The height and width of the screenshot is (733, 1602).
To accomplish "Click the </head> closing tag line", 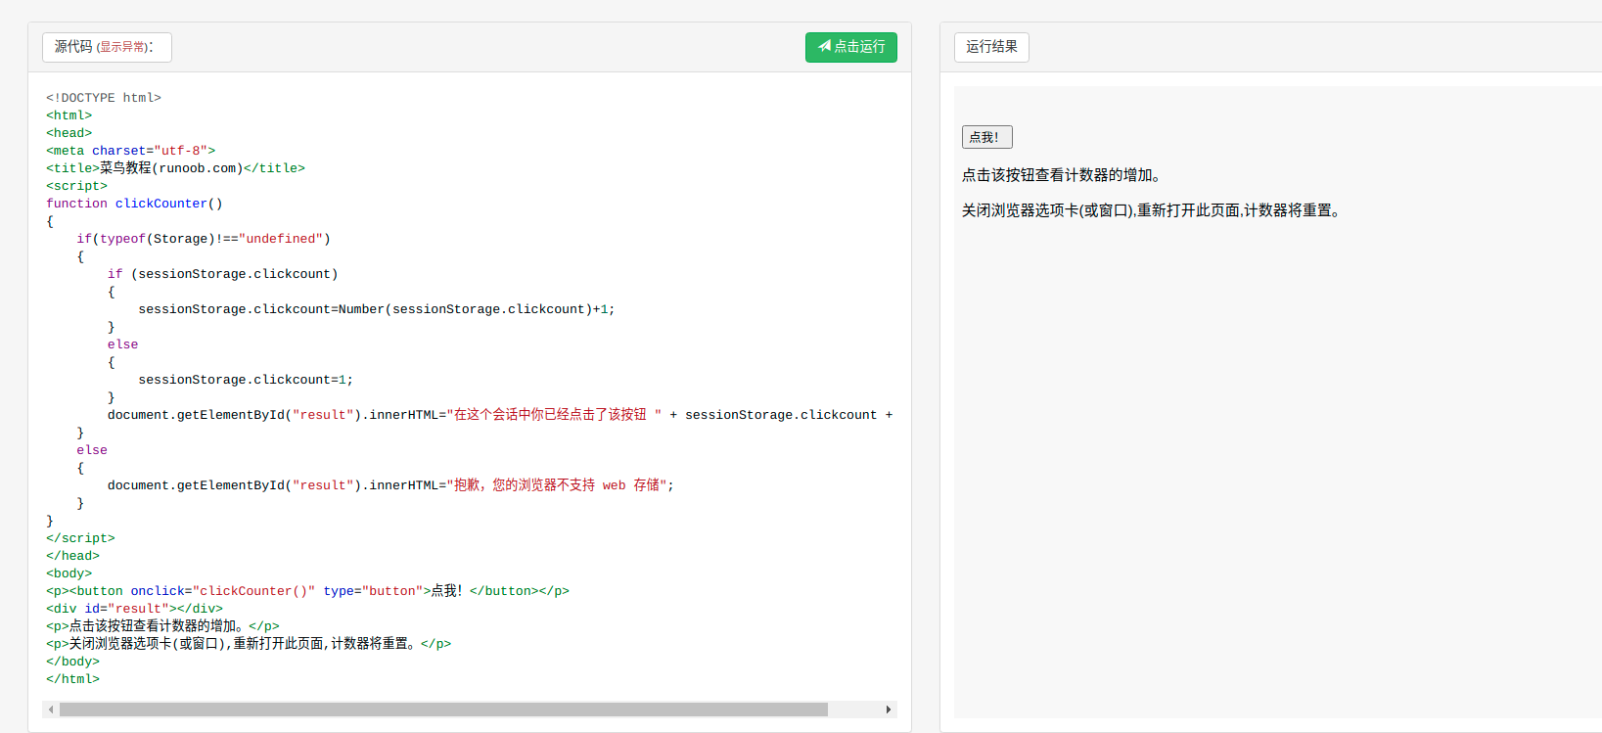I will 72,556.
